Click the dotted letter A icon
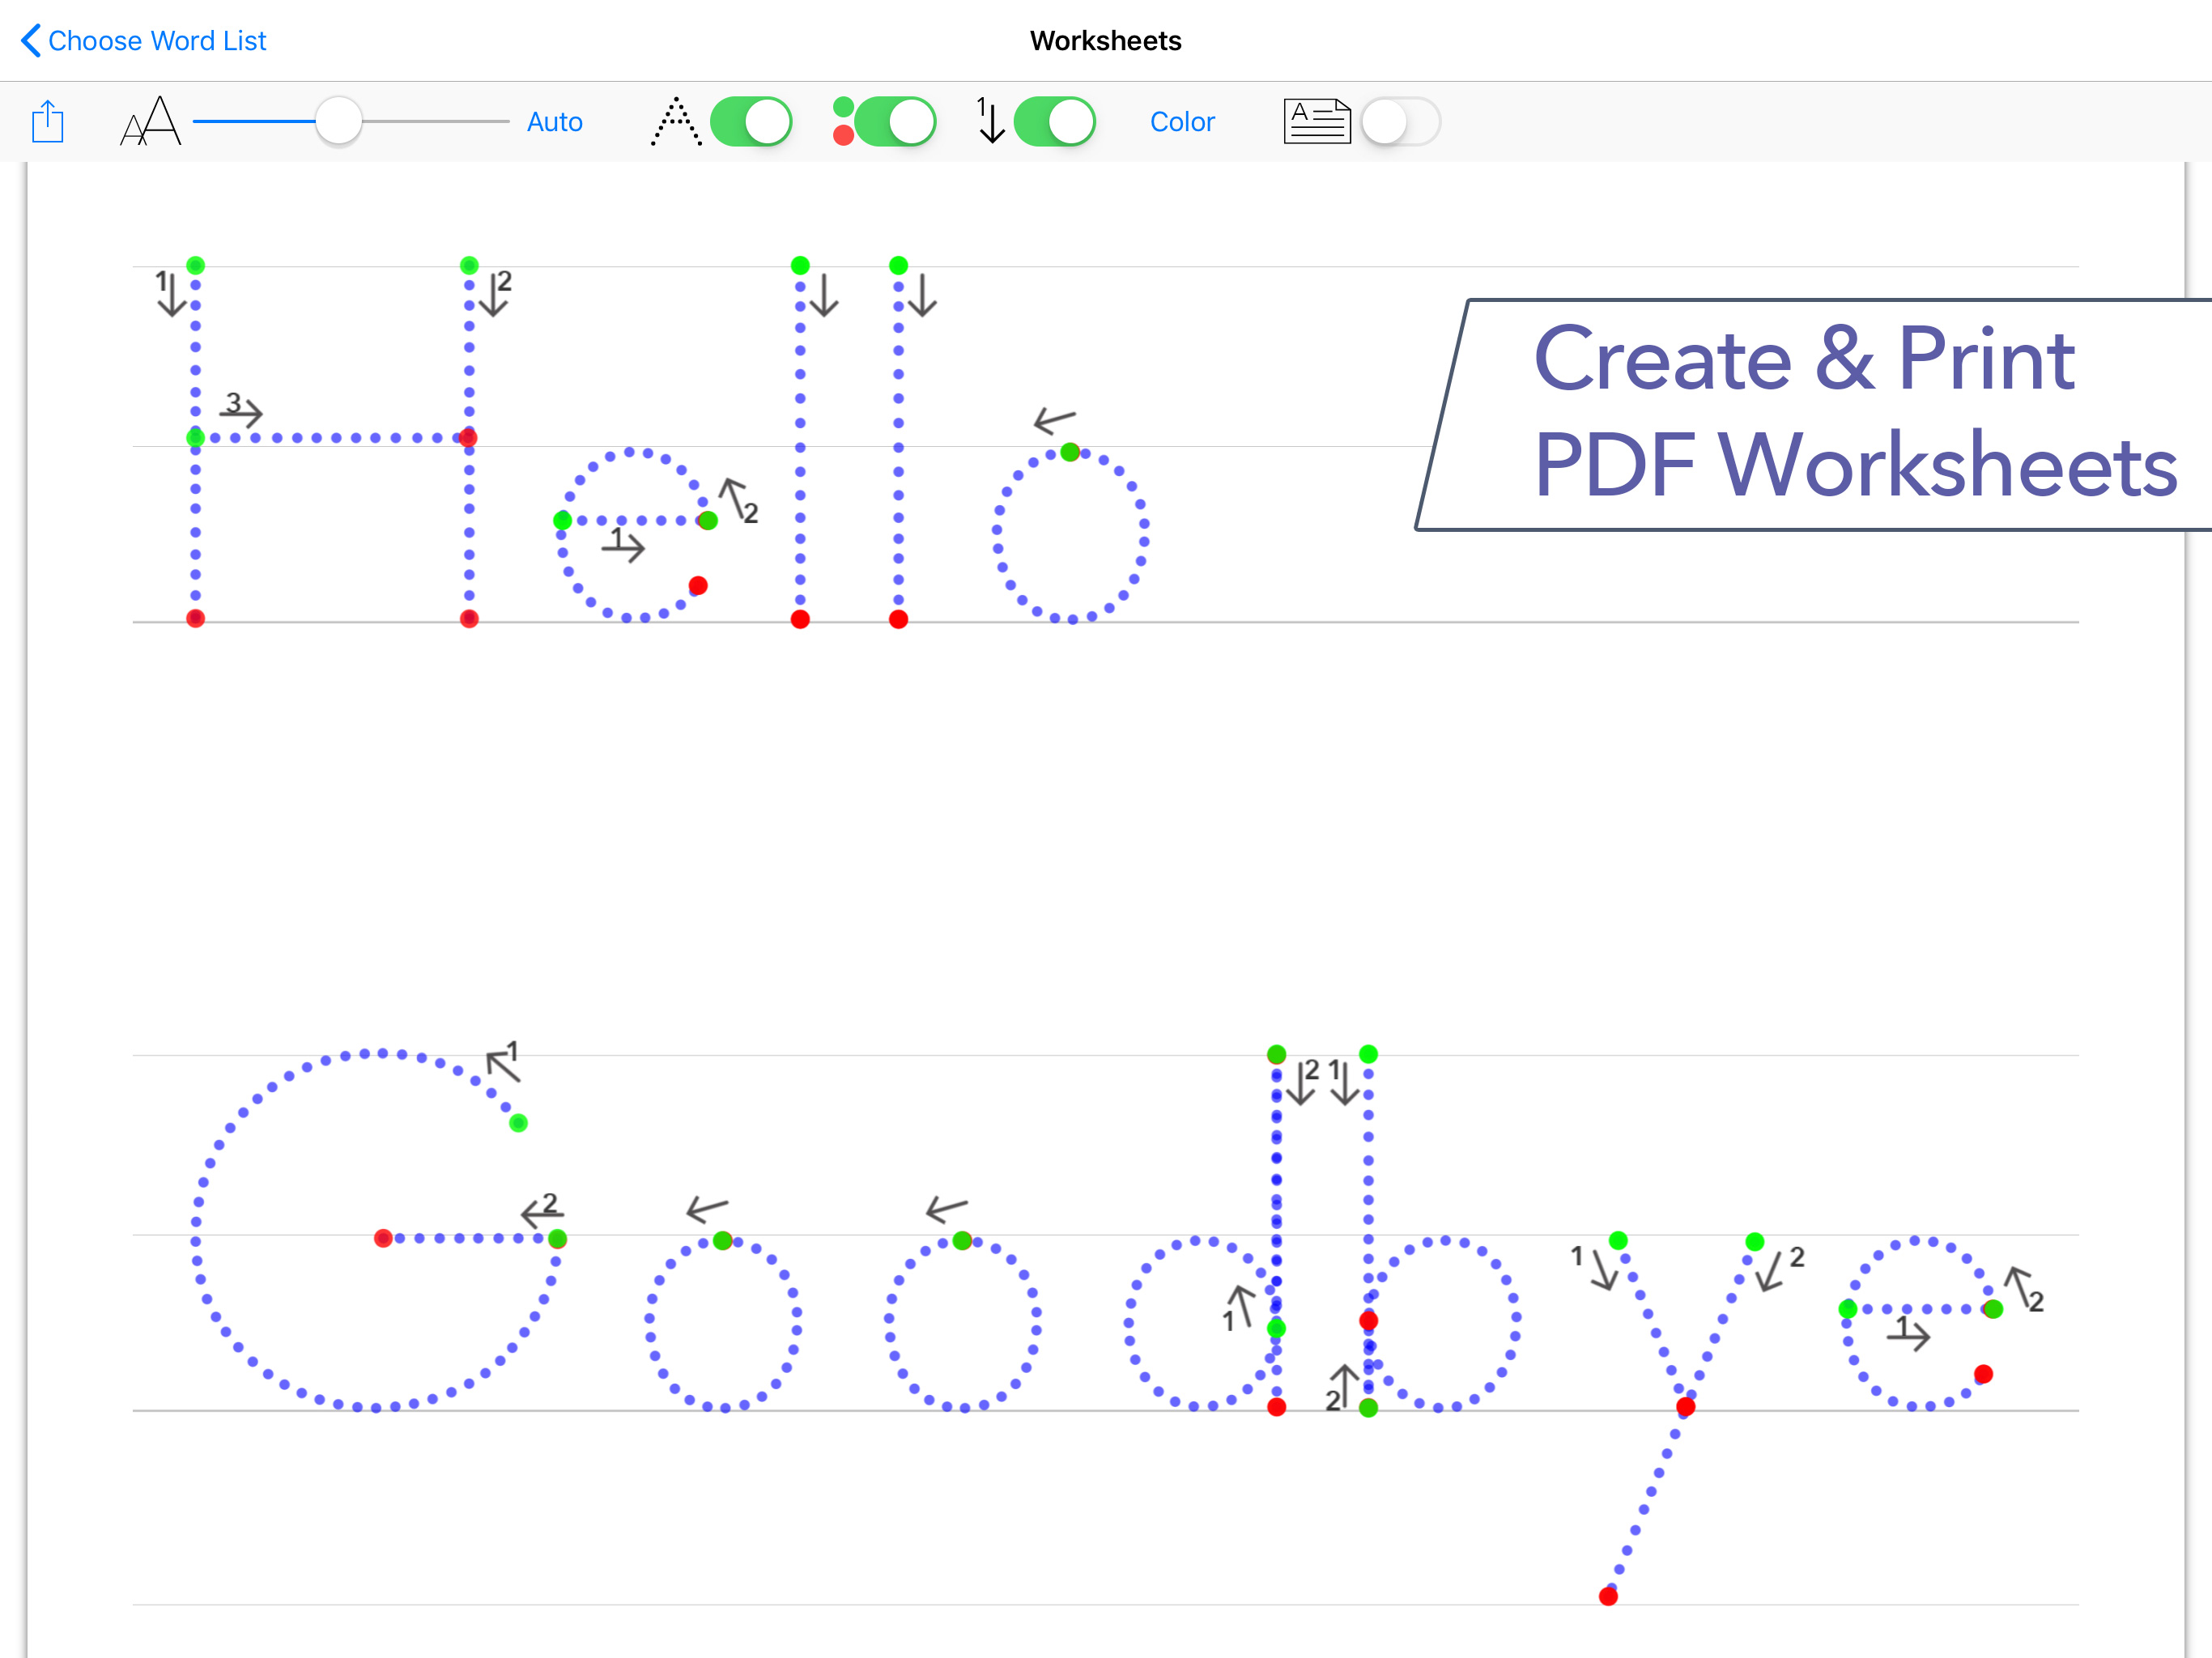The image size is (2212, 1658). tap(676, 122)
